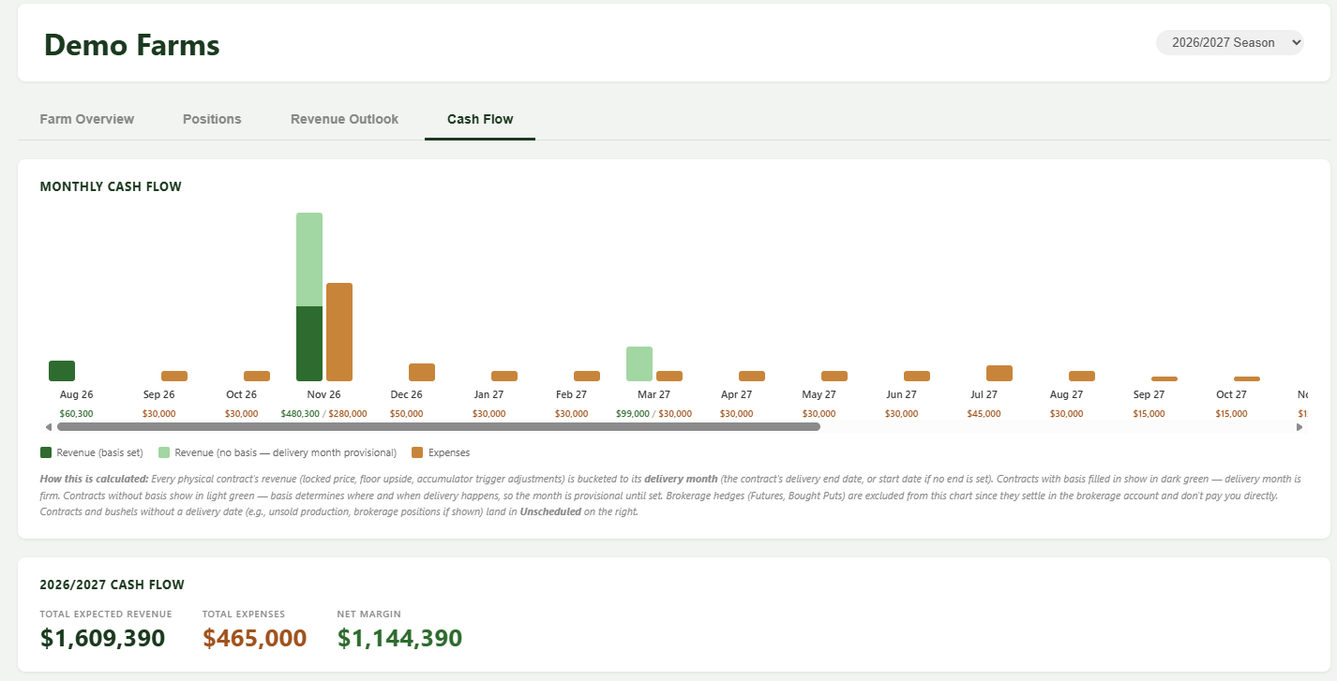
Task: Click the $45,000 value under Jul 27
Action: point(984,413)
